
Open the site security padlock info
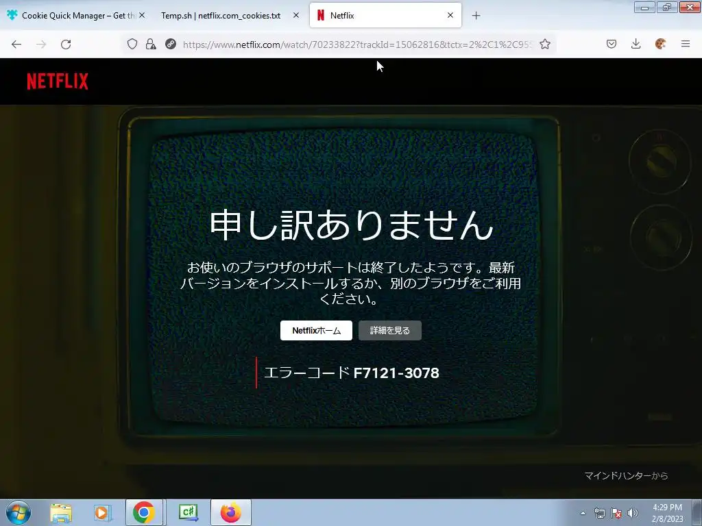click(151, 44)
